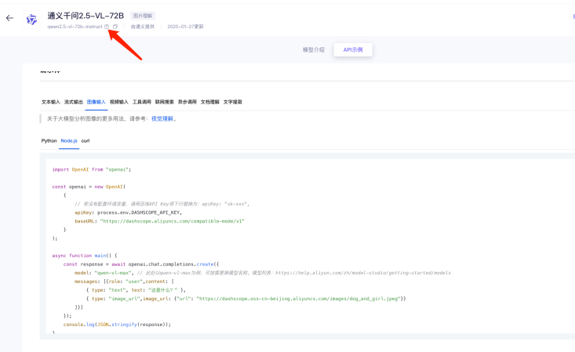
Task: Open the 视频输入 tab
Action: 119,102
